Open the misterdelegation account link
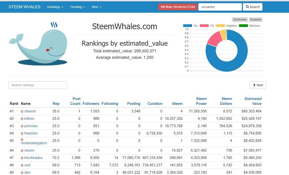This screenshot has height=175, width=289. [x=34, y=143]
